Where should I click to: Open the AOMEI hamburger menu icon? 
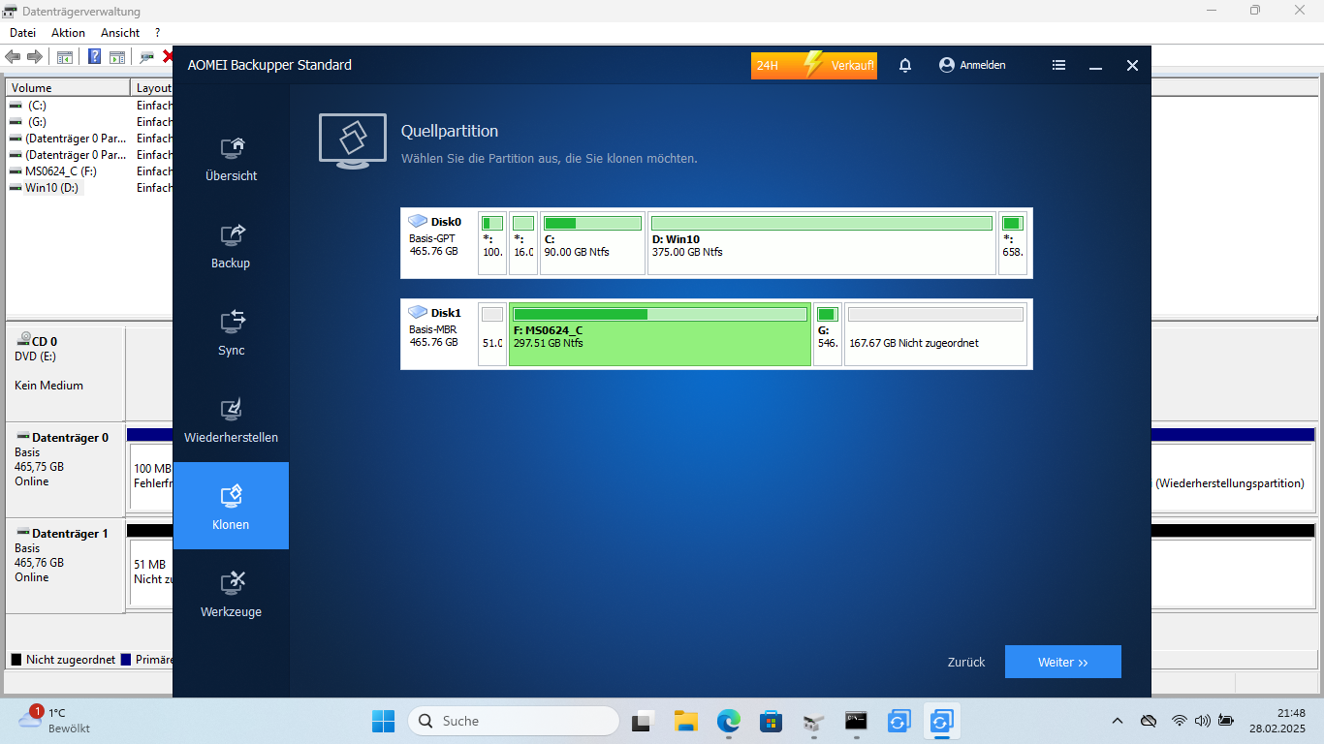pos(1058,66)
